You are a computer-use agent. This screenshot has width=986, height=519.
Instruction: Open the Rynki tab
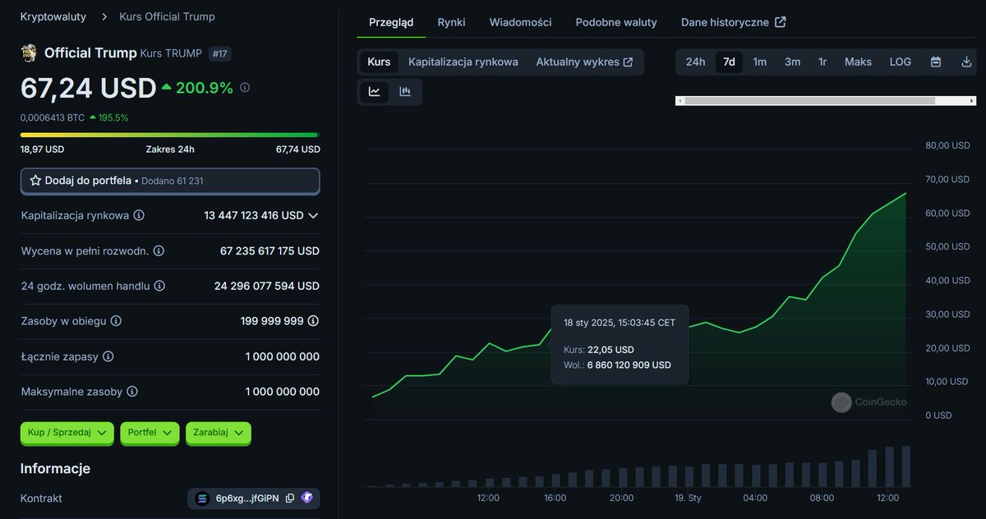click(x=452, y=22)
